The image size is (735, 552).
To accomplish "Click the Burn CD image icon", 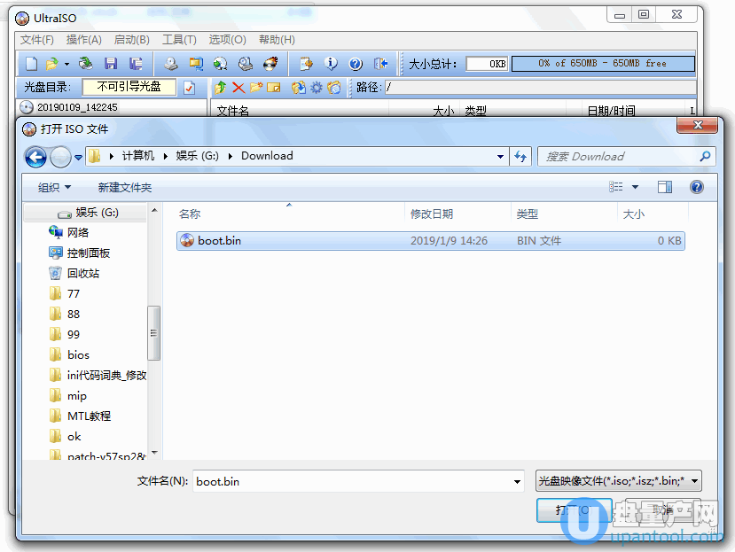I will (x=270, y=63).
